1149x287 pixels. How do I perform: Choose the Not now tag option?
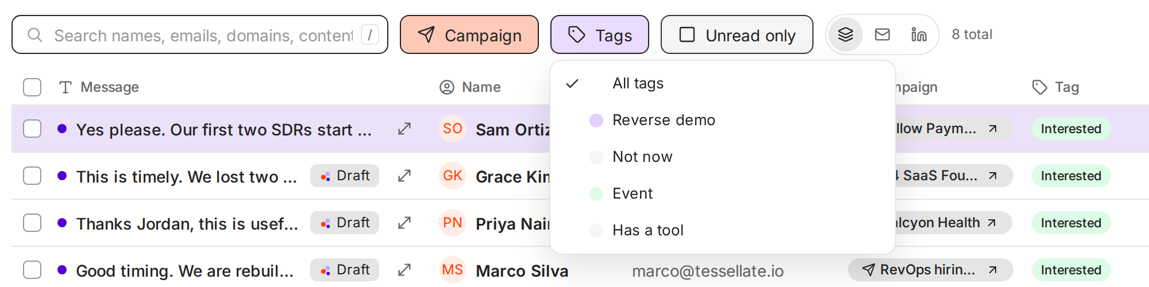[x=723, y=157]
